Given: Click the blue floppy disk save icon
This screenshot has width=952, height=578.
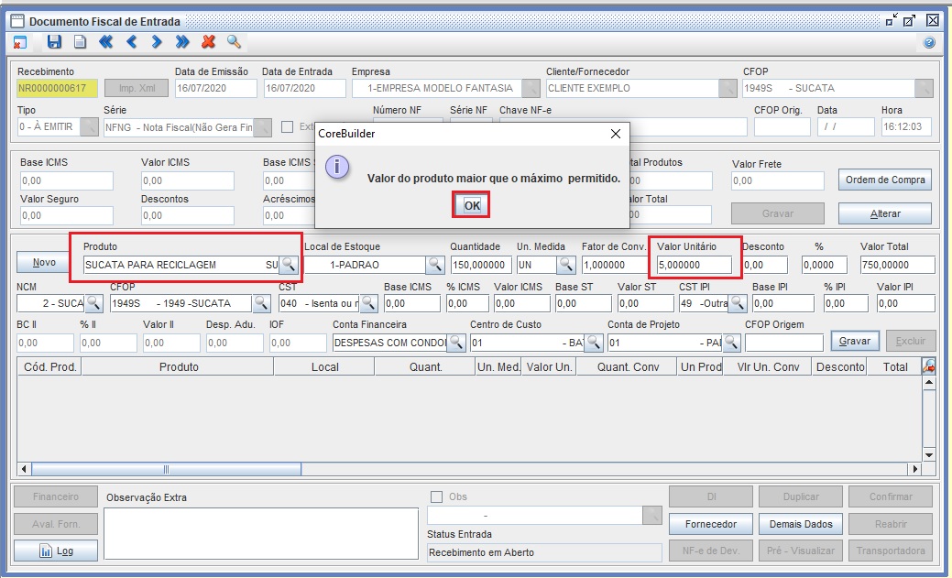Looking at the screenshot, I should pos(54,42).
